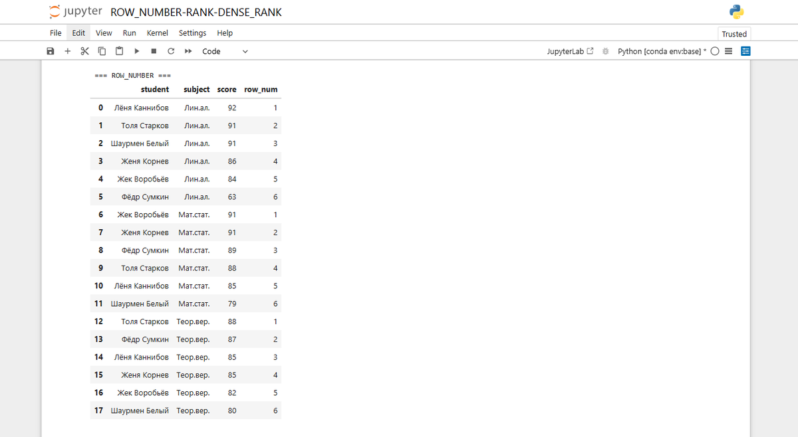Screen dimensions: 798x437
Task: Open the cell type Code dropdown
Action: click(x=225, y=51)
